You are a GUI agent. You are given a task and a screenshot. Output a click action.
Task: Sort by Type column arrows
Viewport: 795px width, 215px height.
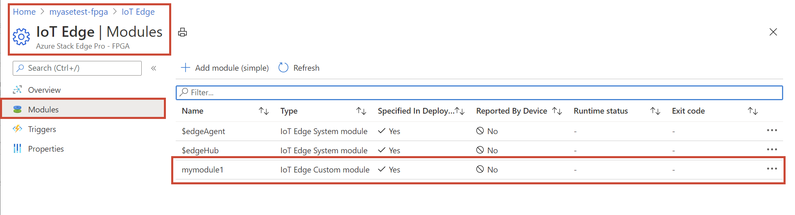(x=361, y=111)
